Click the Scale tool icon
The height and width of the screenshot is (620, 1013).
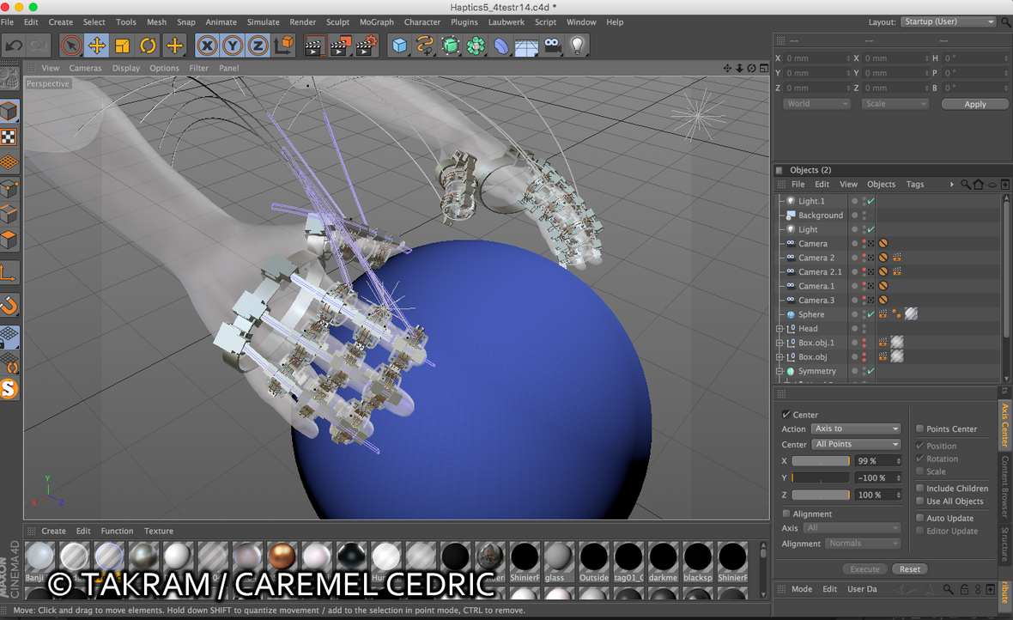click(122, 46)
